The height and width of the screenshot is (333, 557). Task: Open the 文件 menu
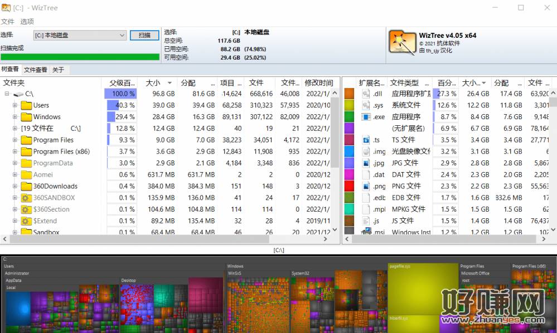7,22
